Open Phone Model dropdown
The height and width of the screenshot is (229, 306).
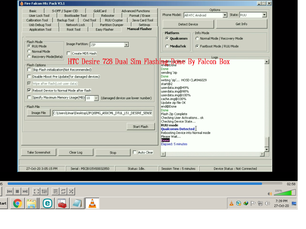coord(225,15)
